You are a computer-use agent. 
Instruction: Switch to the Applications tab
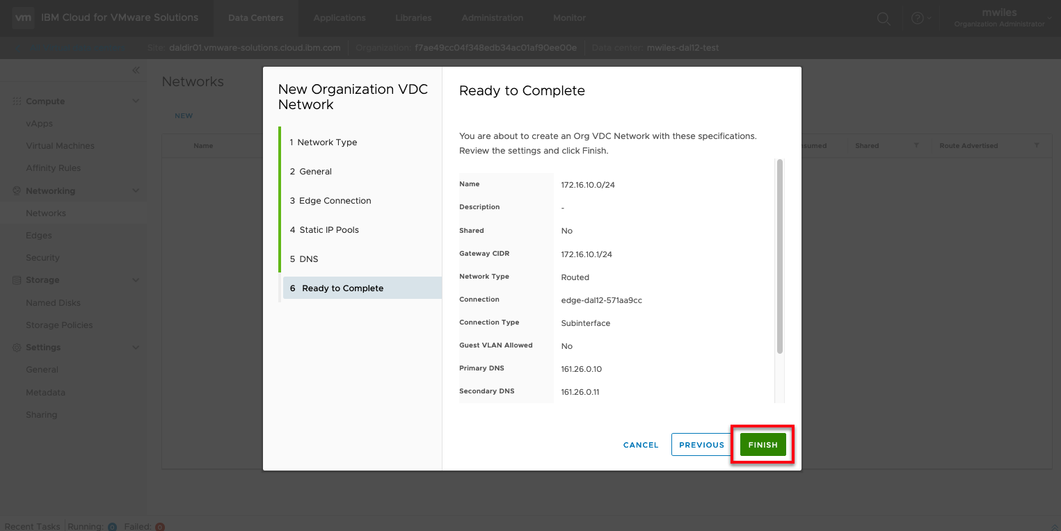[340, 18]
